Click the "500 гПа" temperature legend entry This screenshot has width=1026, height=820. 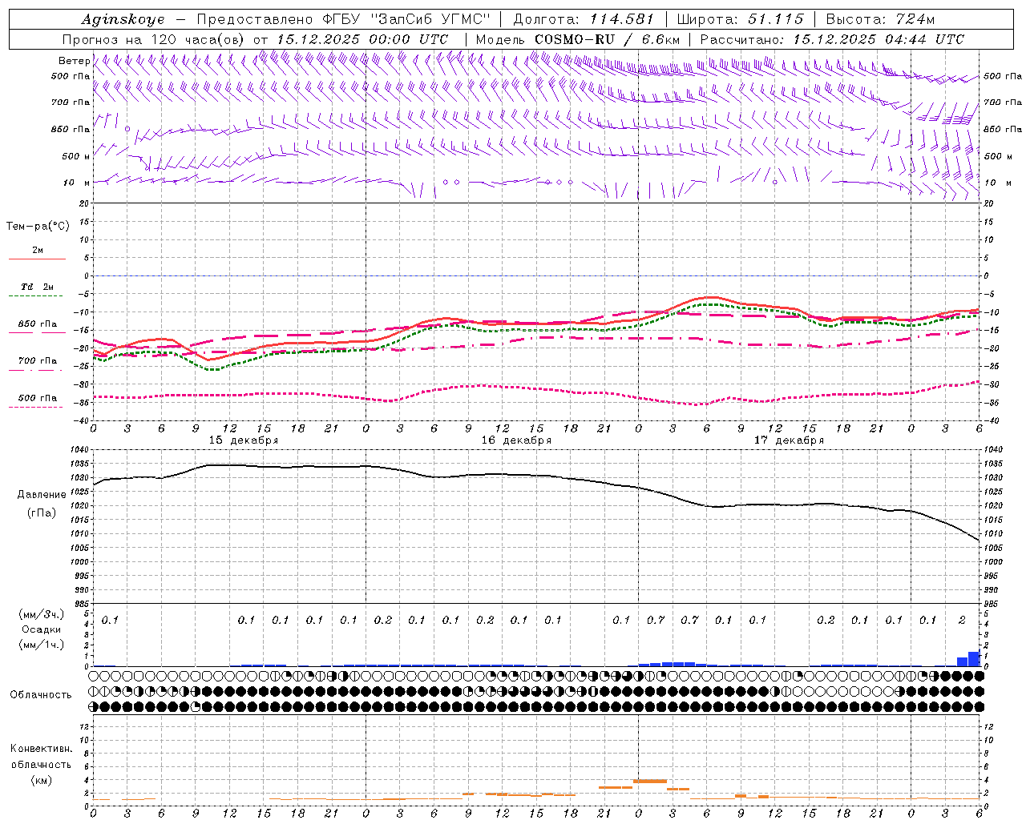[x=38, y=398]
